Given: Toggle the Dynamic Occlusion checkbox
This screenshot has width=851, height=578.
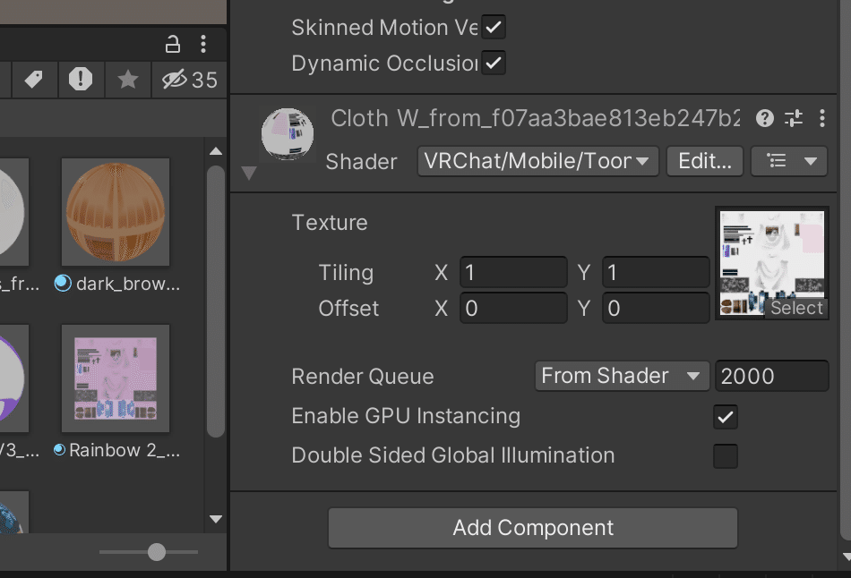Looking at the screenshot, I should (x=494, y=63).
